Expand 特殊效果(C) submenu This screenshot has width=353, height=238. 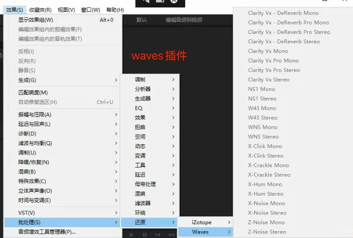[x=63, y=181]
